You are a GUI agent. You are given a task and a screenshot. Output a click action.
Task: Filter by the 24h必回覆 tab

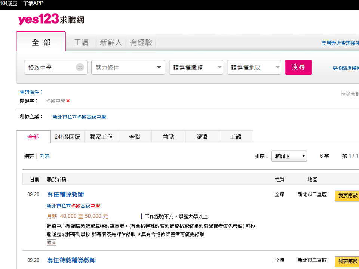[x=67, y=137]
